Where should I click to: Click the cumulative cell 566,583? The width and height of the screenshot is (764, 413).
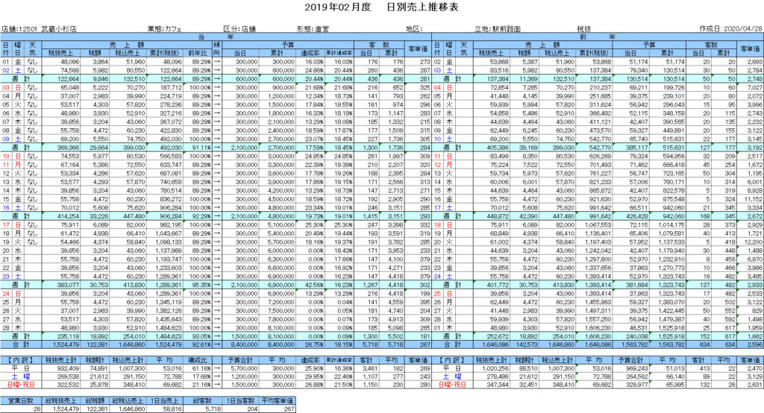pos(171,157)
